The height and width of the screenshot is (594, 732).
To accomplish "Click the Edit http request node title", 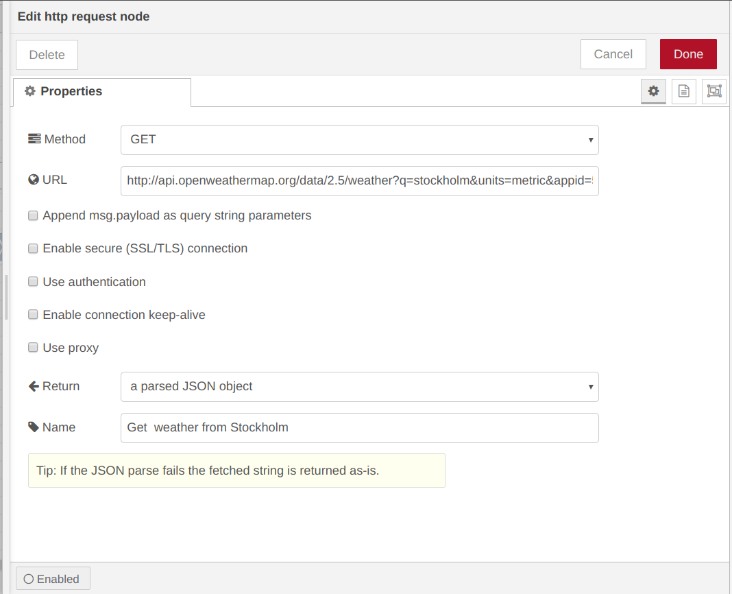I will (84, 16).
